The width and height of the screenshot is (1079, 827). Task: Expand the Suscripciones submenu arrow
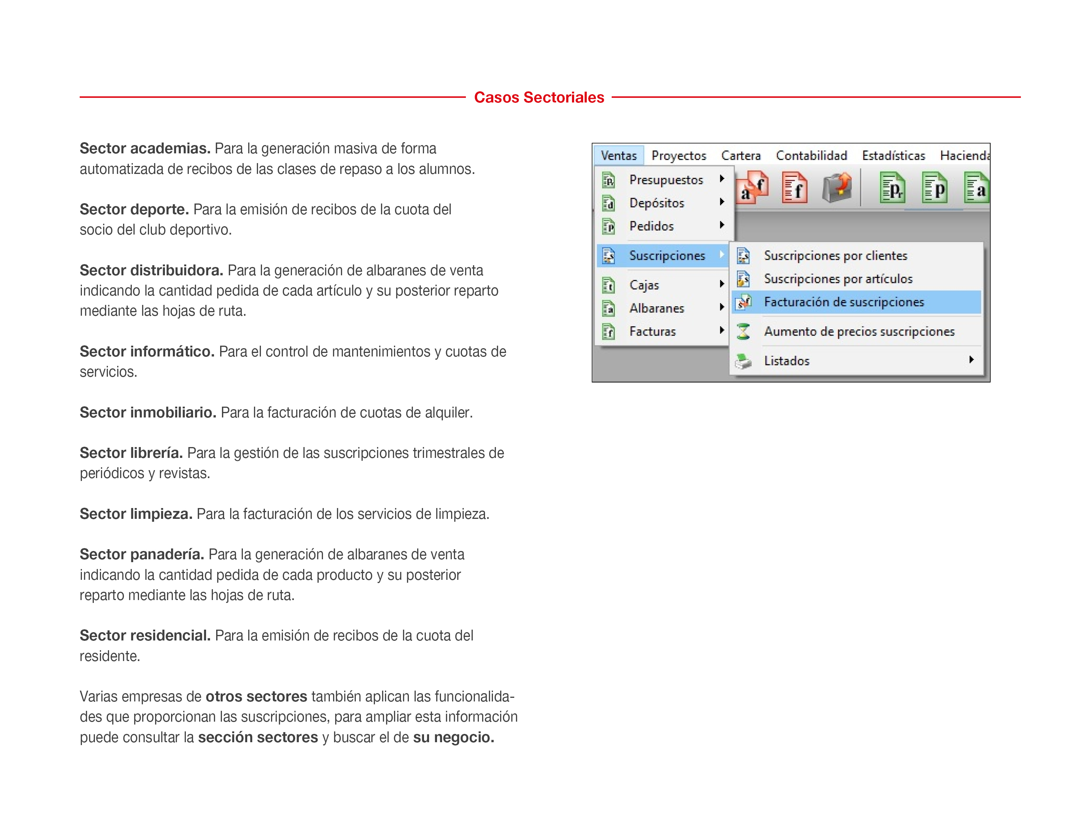pos(722,254)
